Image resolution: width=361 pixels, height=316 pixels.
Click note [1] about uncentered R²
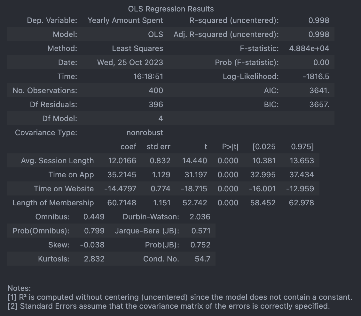[x=180, y=297]
